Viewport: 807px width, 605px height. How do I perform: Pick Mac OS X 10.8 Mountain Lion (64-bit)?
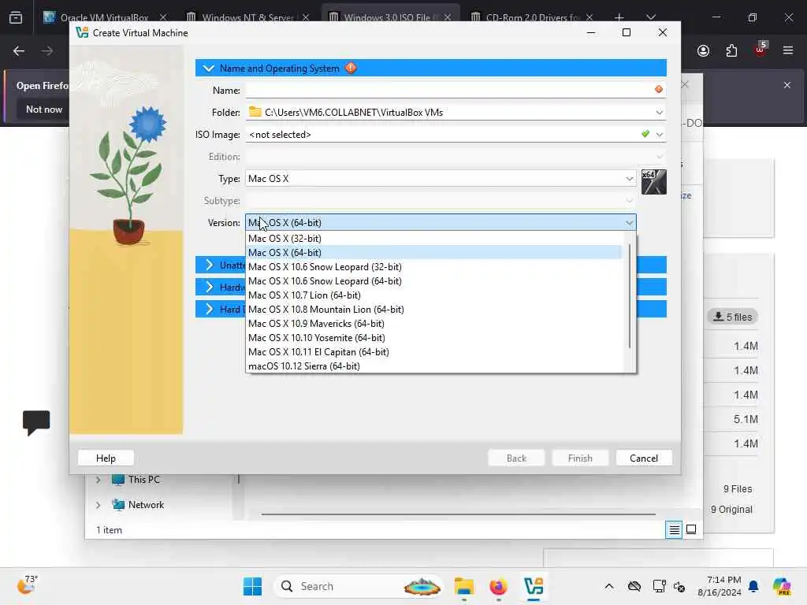[x=435, y=309]
